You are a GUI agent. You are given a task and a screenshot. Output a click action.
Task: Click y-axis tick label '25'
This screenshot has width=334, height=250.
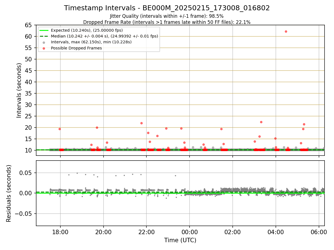coord(28,116)
